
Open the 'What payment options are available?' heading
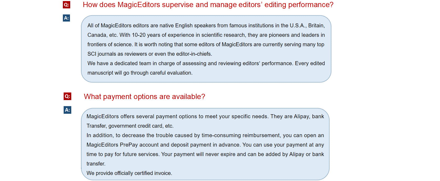[144, 97]
